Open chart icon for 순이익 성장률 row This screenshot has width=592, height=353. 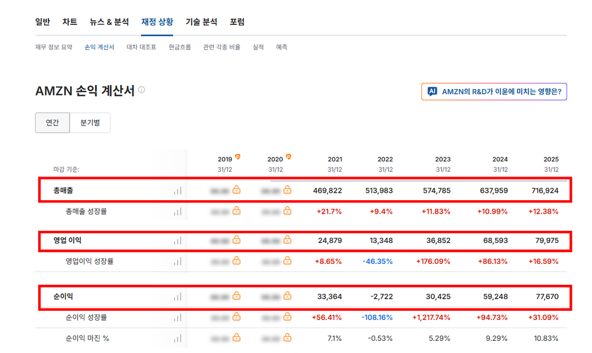point(177,318)
